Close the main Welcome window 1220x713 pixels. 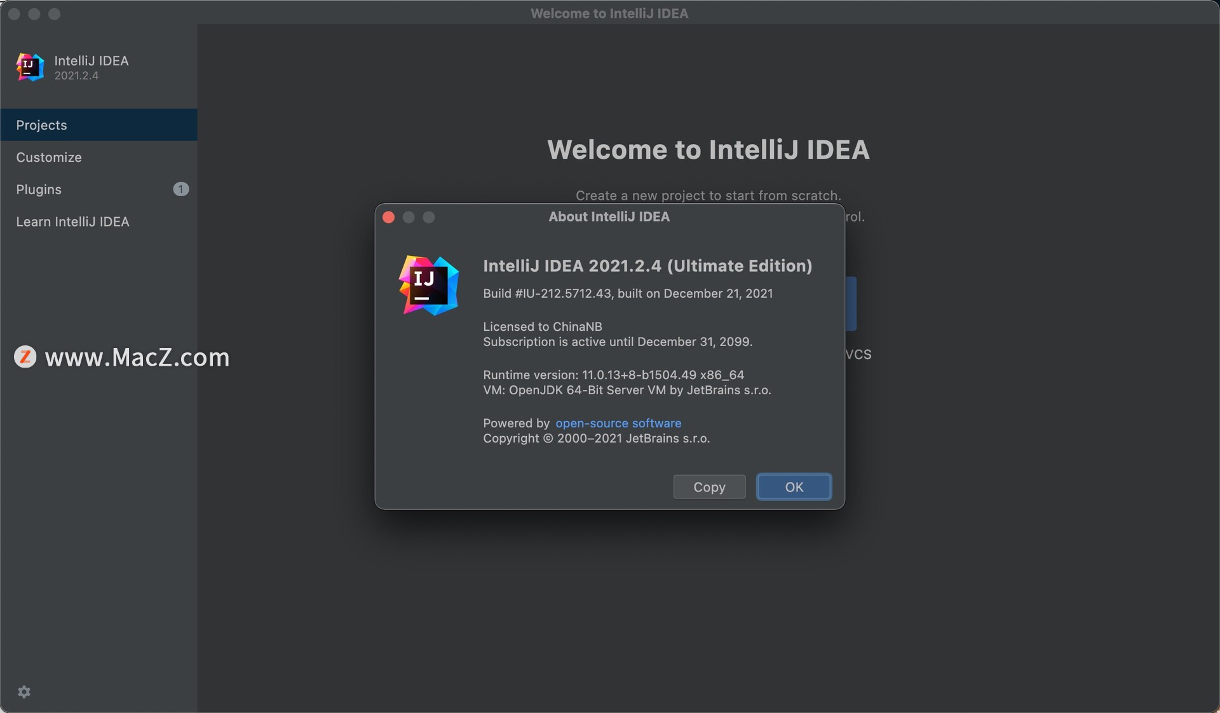coord(14,14)
